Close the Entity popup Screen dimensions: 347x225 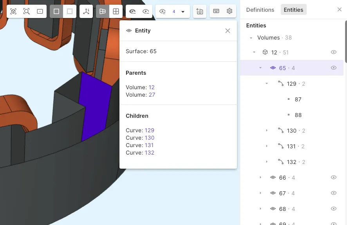228,31
